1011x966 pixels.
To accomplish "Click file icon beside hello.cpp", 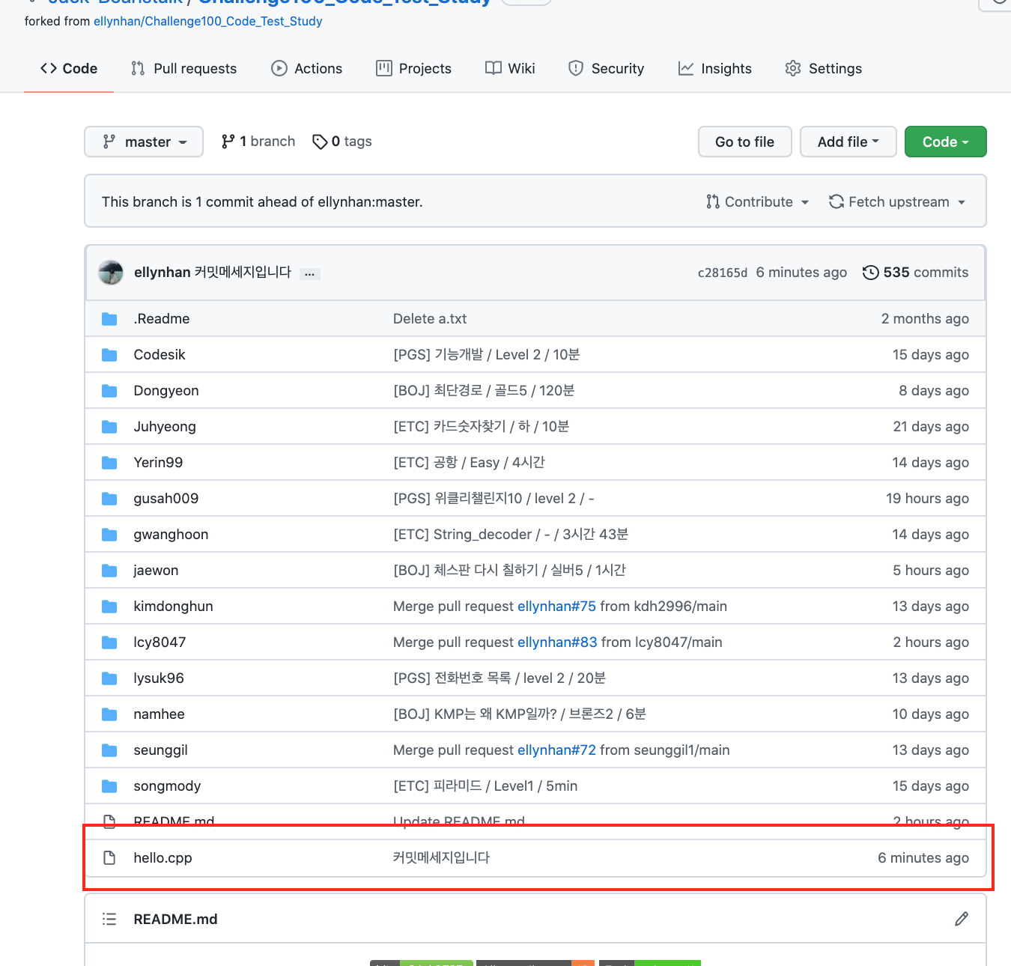I will coord(109,857).
